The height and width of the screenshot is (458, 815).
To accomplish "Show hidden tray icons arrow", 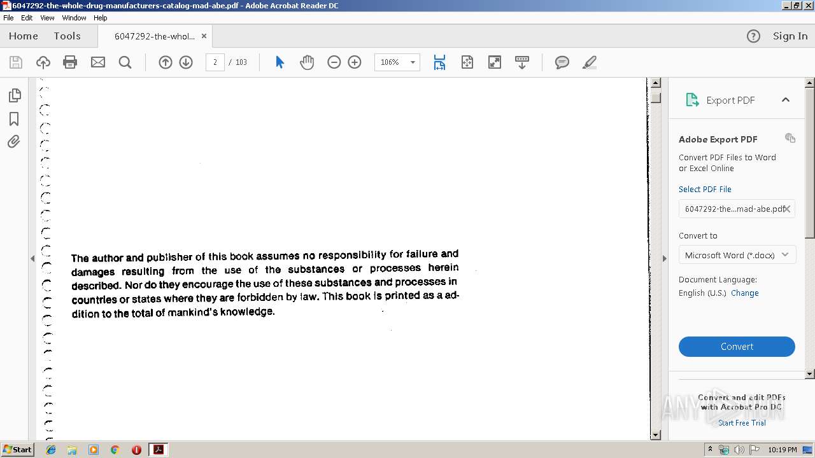I will point(710,450).
